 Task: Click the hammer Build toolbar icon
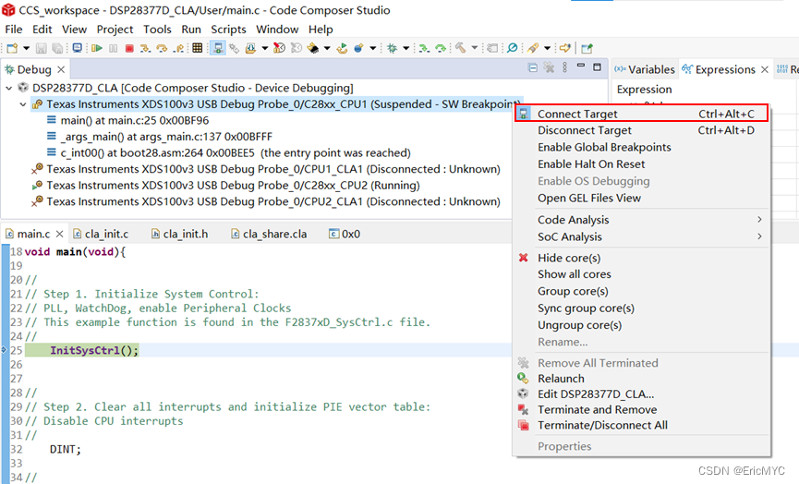461,48
